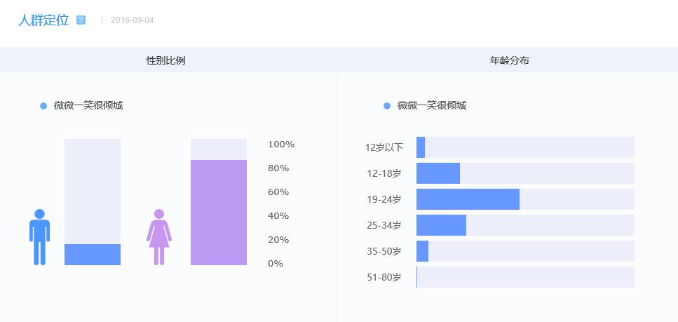The height and width of the screenshot is (322, 678).
Task: Click the 人群定位 title
Action: (x=43, y=20)
